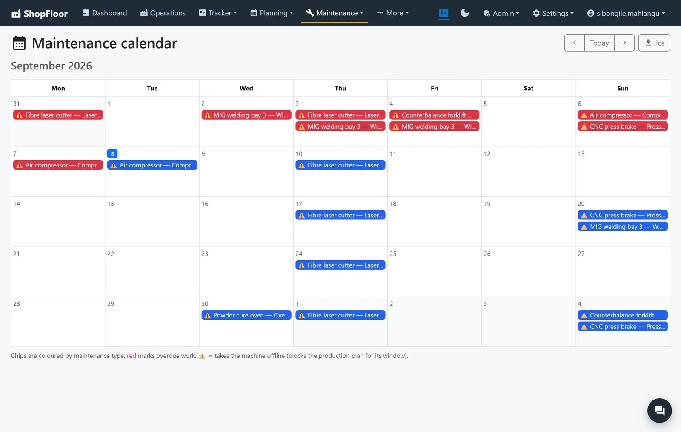The height and width of the screenshot is (432, 681).
Task: Open Fibre laser cutter chip on Sept 3
Action: coord(340,115)
